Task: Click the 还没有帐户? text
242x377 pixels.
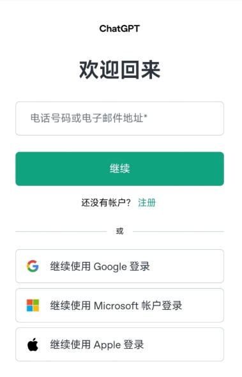Action: point(106,203)
